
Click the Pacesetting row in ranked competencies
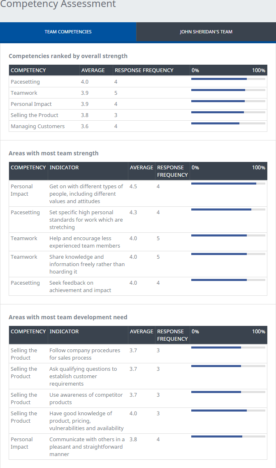pyautogui.click(x=25, y=82)
